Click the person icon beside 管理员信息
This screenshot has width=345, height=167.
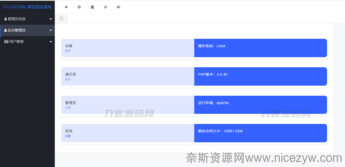coord(6,19)
